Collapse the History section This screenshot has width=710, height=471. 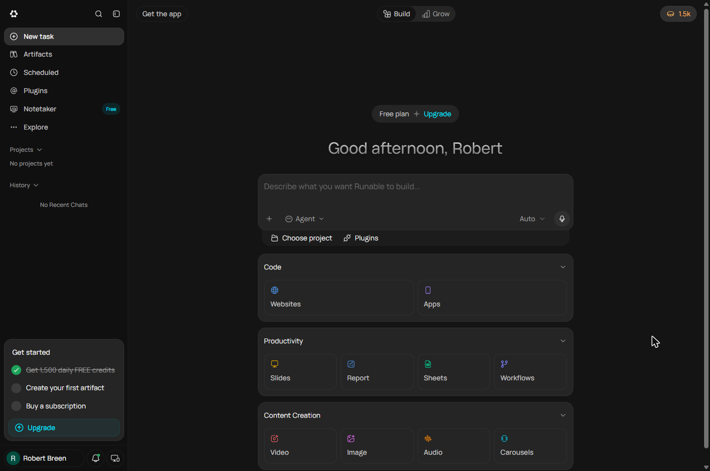pos(24,185)
